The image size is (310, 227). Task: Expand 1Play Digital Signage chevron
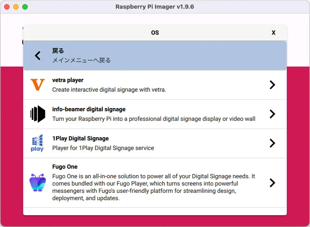pyautogui.click(x=272, y=143)
